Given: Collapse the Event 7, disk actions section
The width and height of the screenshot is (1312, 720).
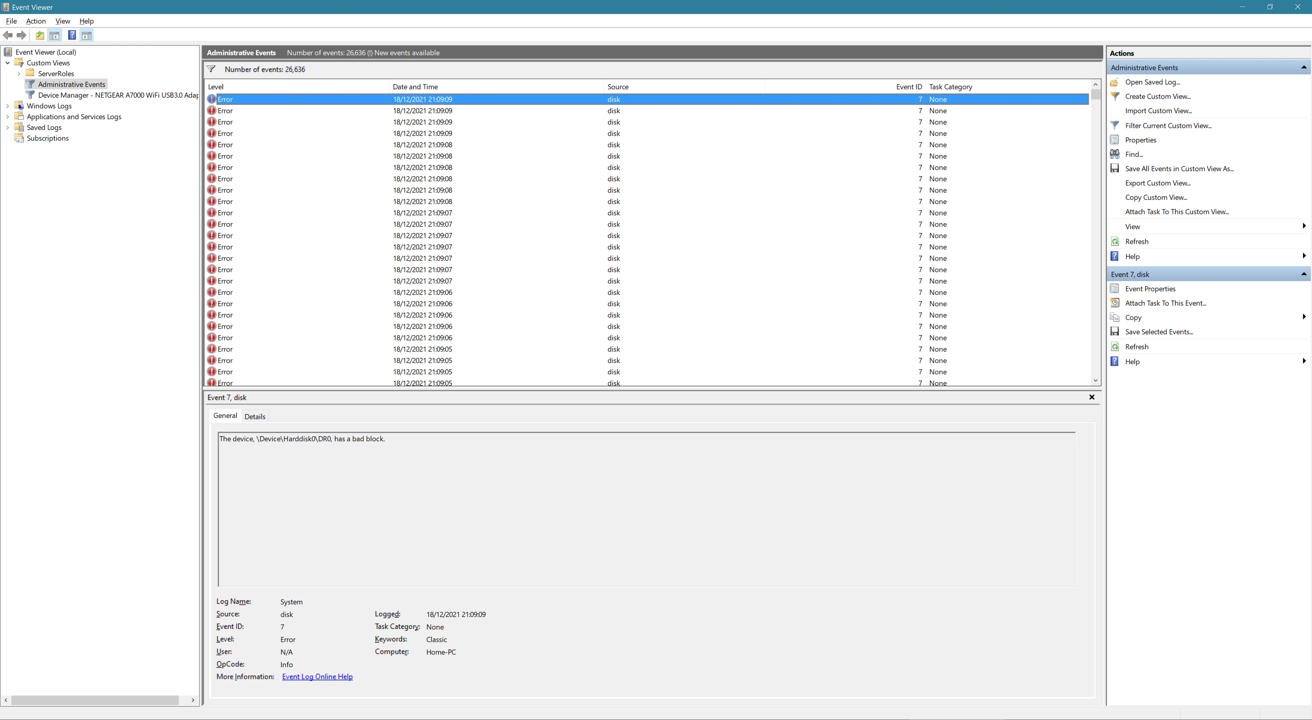Looking at the screenshot, I should [1303, 274].
